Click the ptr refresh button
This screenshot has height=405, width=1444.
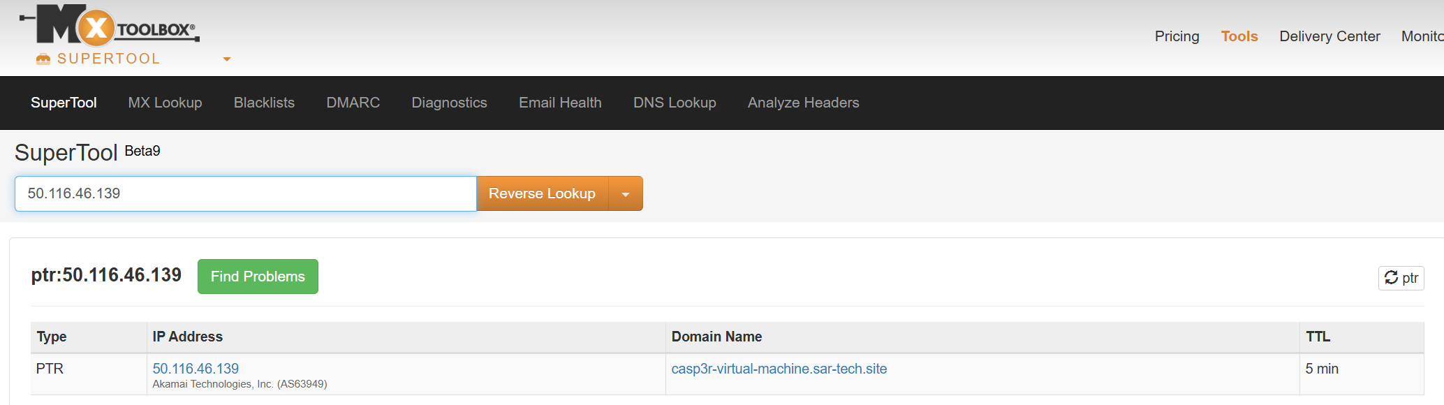pos(1401,278)
